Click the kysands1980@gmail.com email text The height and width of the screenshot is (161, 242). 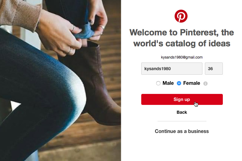point(182,57)
